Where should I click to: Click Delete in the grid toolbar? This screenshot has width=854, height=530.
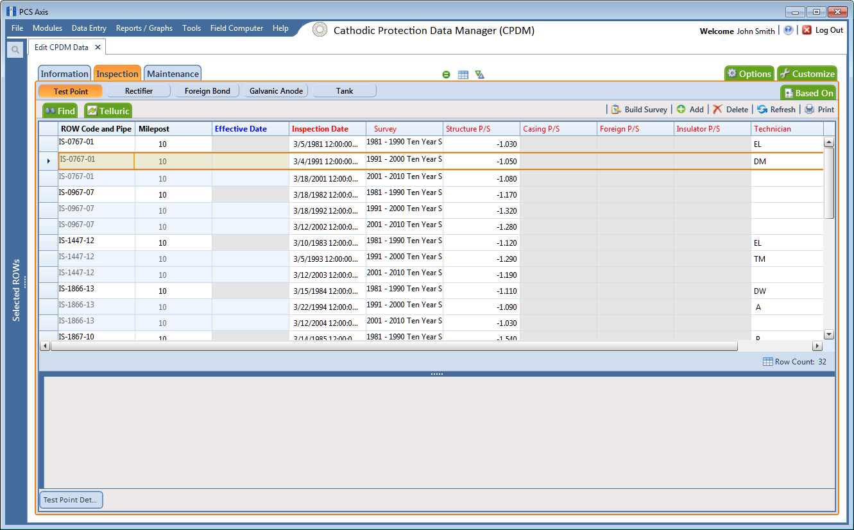click(731, 110)
